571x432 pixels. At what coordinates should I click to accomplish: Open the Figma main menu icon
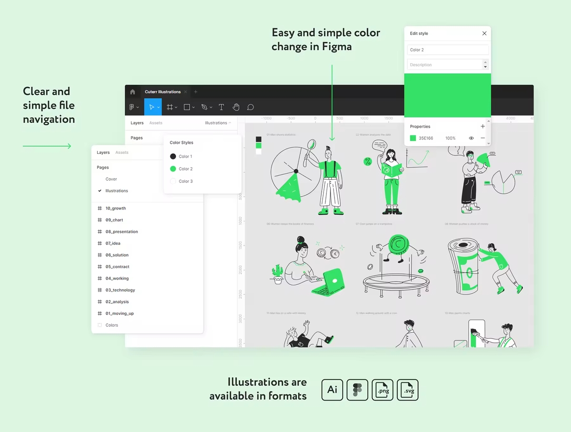pyautogui.click(x=132, y=107)
